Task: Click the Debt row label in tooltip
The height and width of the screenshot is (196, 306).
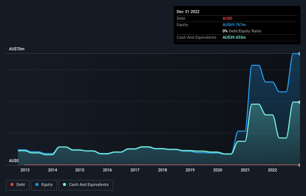Action: click(x=181, y=18)
